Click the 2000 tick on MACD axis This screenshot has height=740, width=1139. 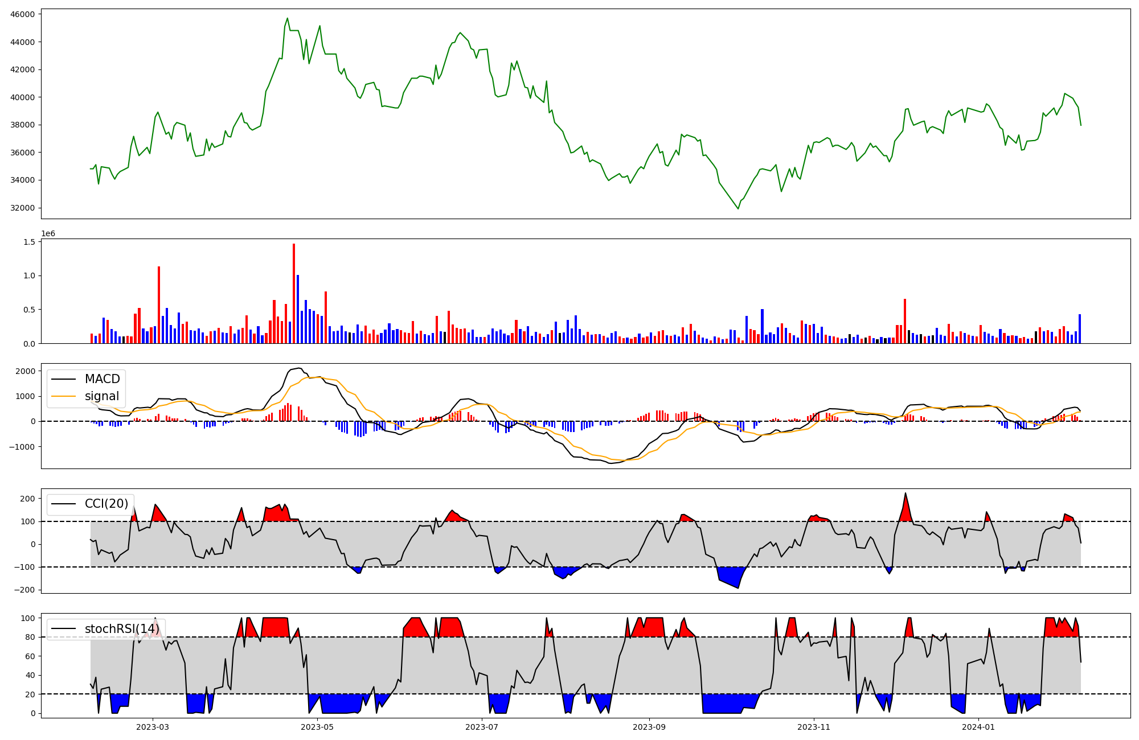(x=25, y=371)
